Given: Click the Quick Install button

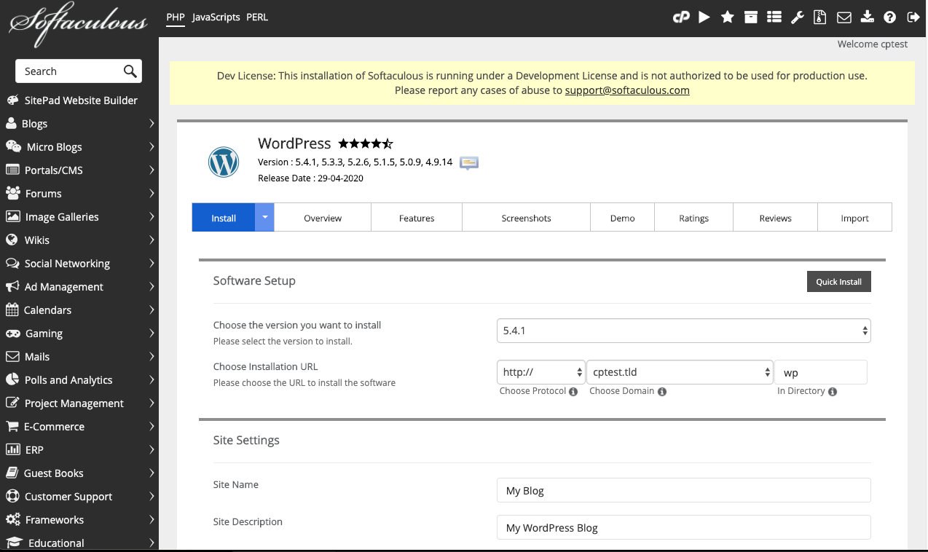Looking at the screenshot, I should coord(838,282).
